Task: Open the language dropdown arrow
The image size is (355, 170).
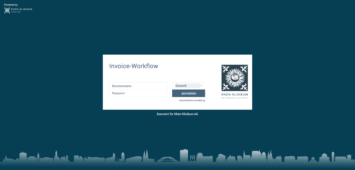Action: [x=202, y=86]
